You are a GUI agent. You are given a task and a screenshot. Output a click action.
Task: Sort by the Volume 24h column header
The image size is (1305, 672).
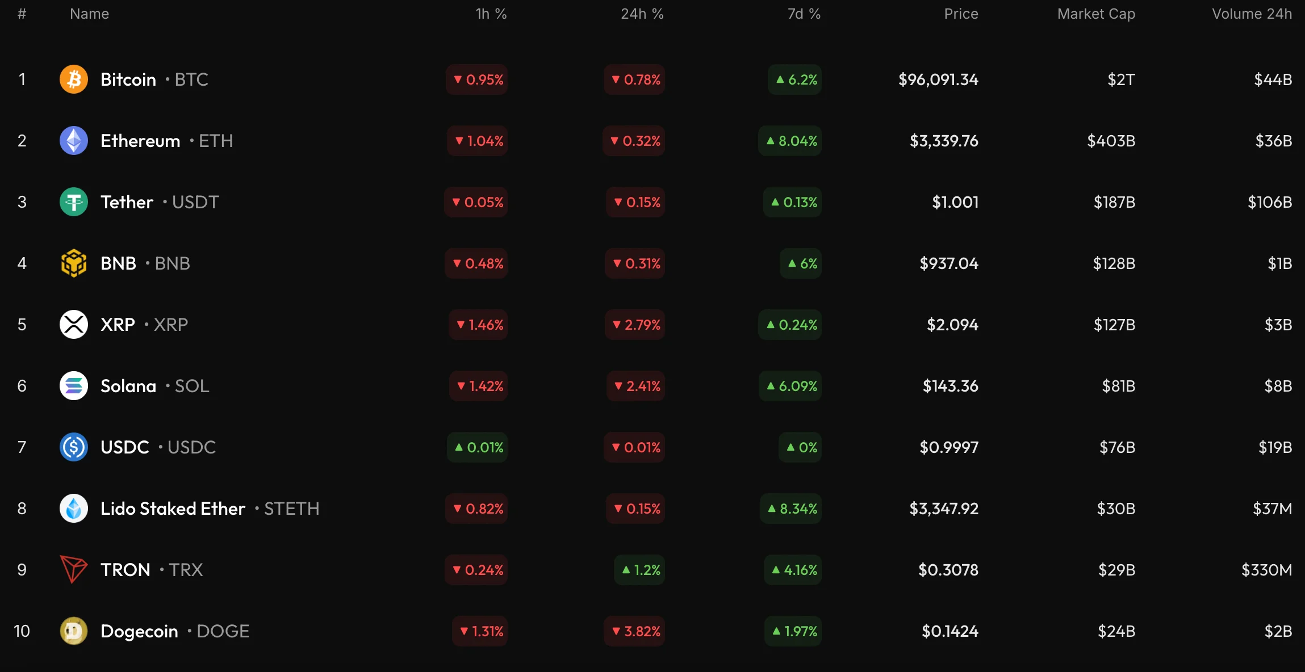tap(1252, 14)
